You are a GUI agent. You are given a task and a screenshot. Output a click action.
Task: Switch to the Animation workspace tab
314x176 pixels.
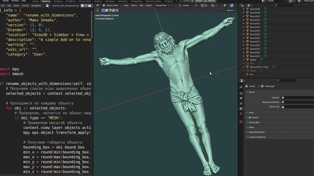coord(110,1)
